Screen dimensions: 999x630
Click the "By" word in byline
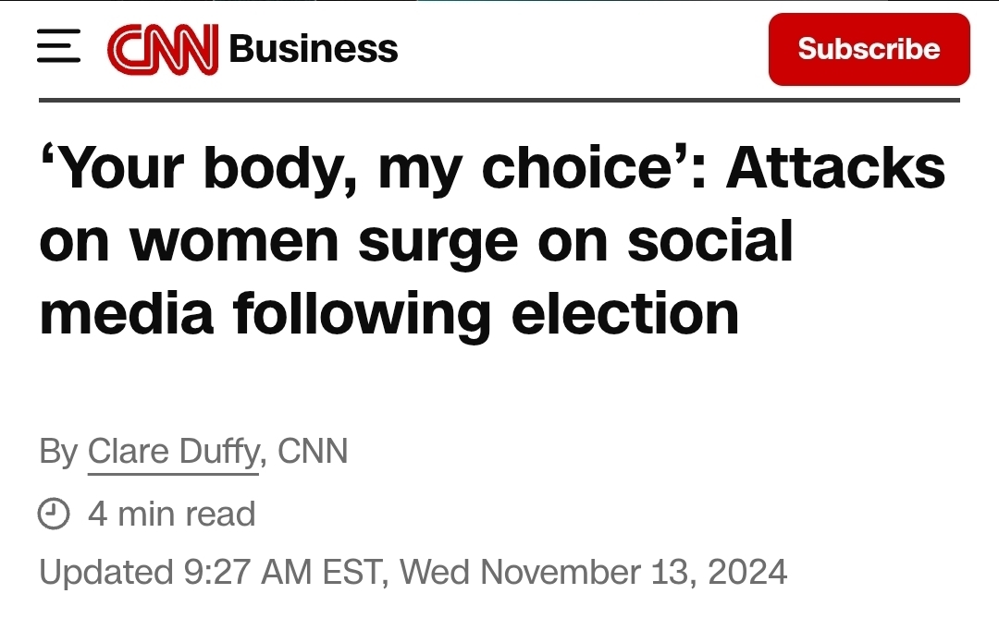pyautogui.click(x=58, y=453)
